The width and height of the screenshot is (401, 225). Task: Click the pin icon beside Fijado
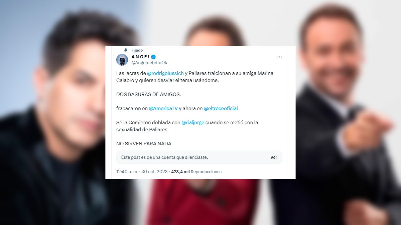point(126,50)
